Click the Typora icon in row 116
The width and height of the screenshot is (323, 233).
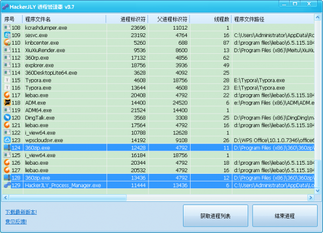7,88
